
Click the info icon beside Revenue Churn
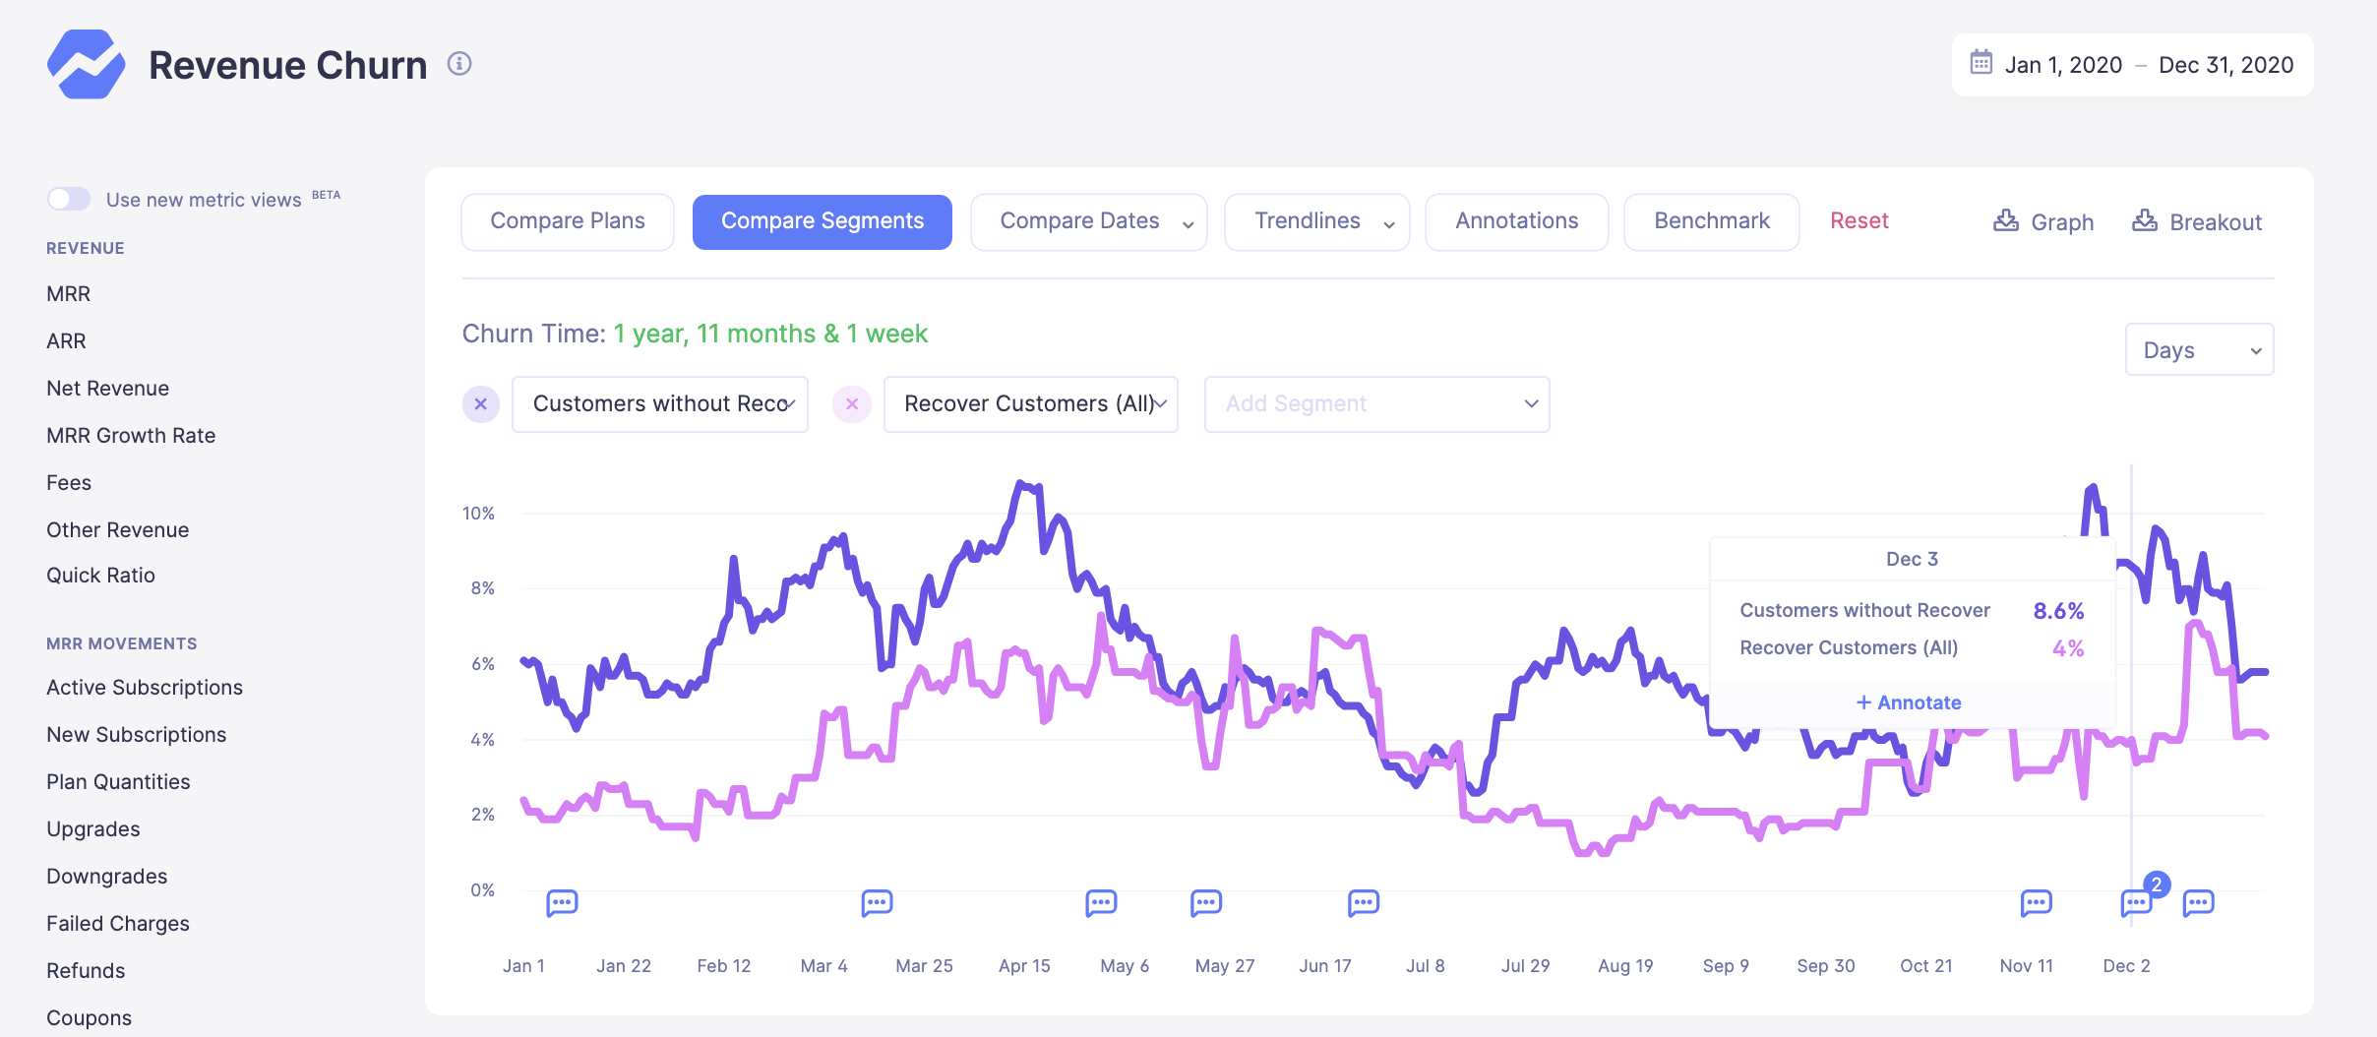(x=459, y=64)
